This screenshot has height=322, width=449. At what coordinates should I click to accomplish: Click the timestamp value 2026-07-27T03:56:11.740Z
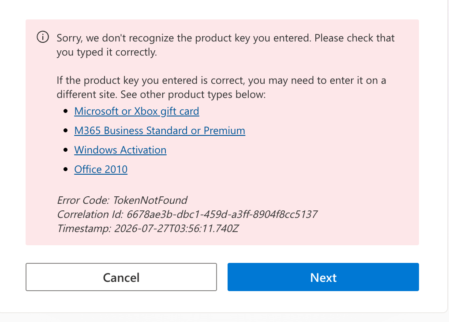coord(176,228)
